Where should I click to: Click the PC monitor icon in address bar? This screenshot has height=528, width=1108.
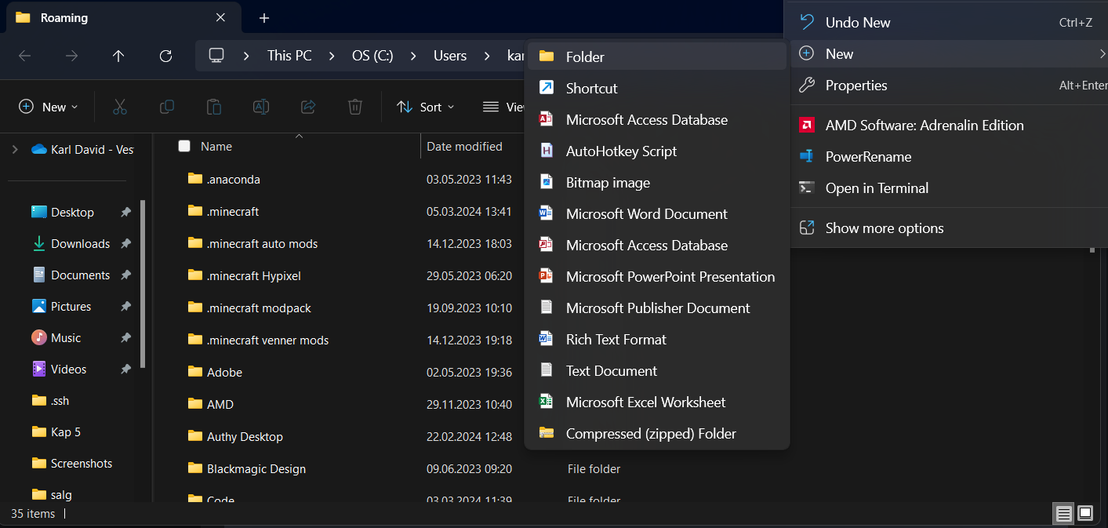click(216, 56)
